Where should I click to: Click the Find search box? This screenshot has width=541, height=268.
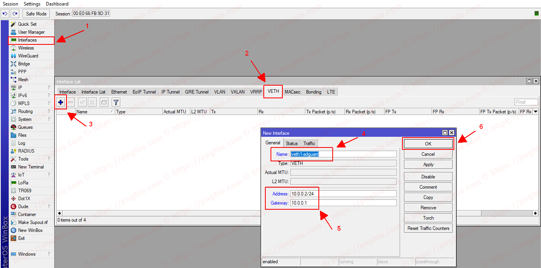tap(526, 102)
